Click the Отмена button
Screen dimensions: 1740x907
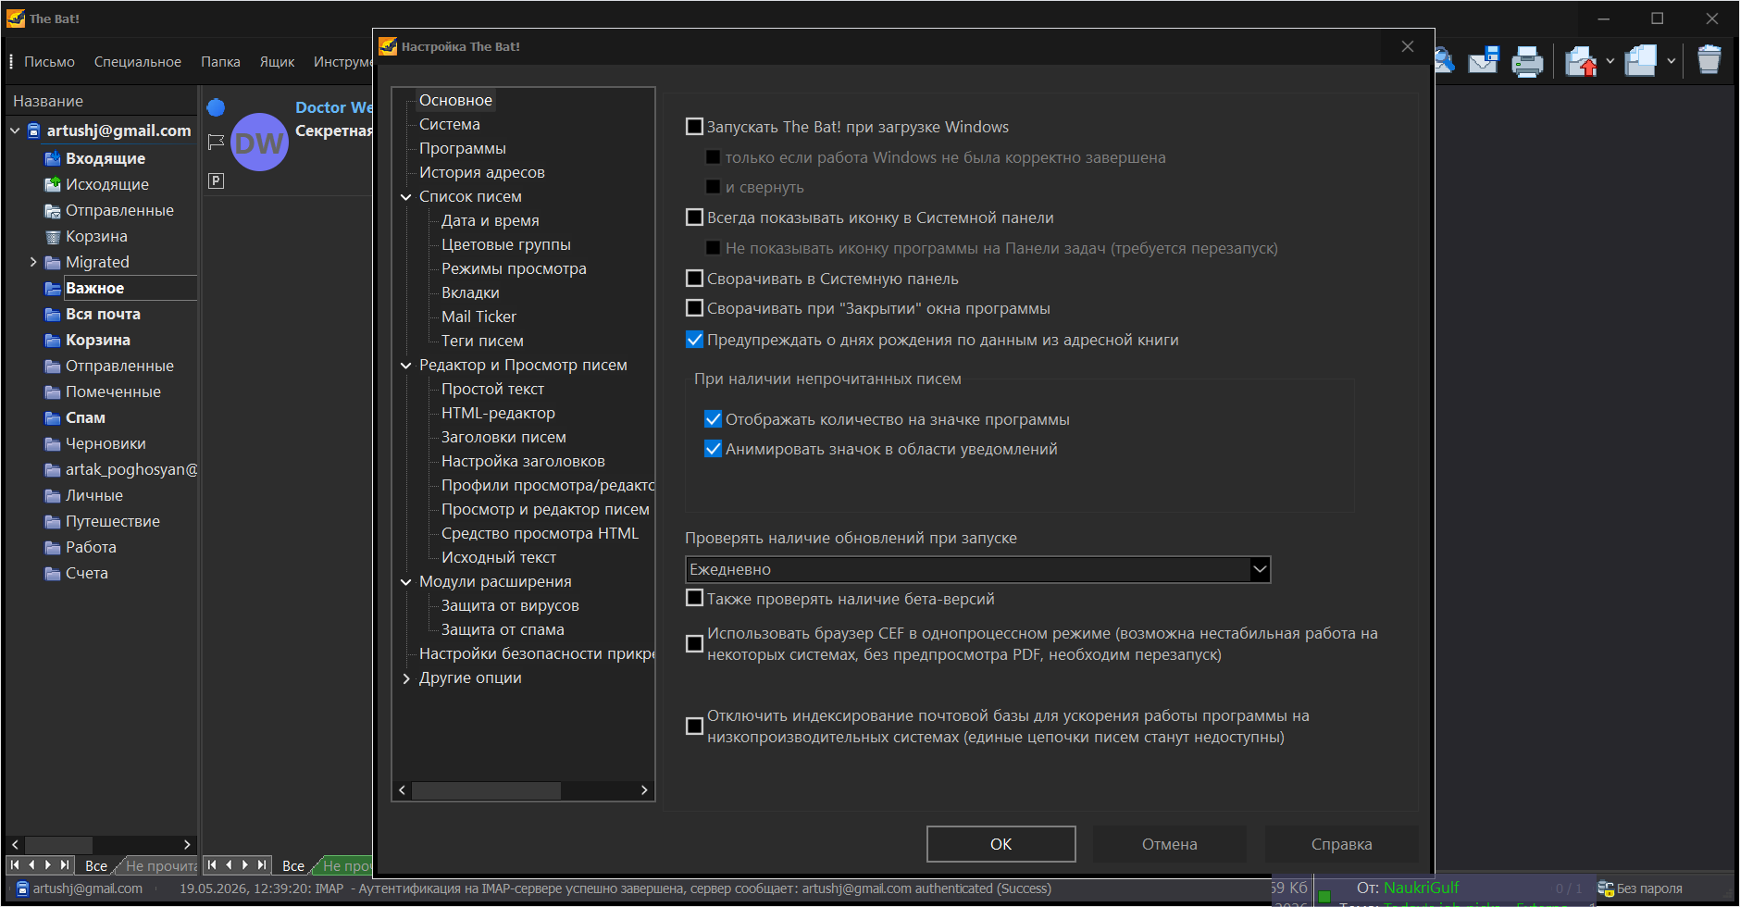point(1169,844)
